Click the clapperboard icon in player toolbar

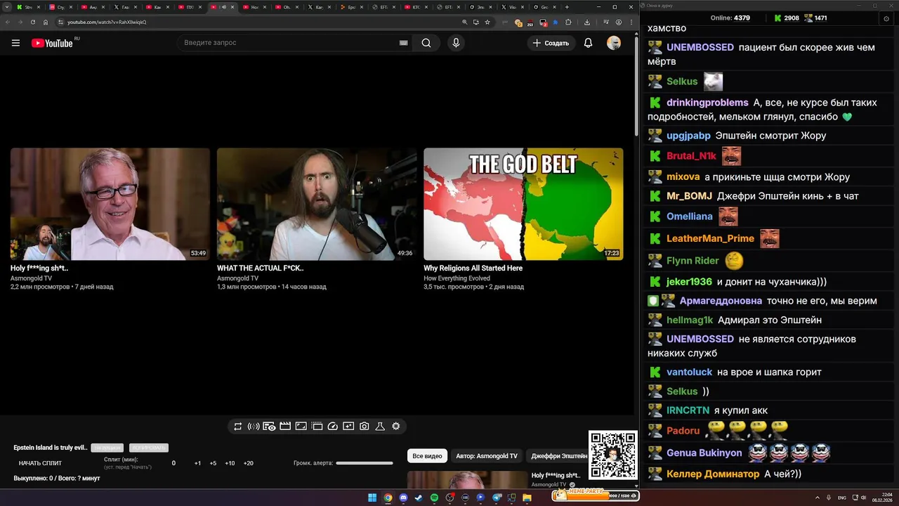click(285, 427)
